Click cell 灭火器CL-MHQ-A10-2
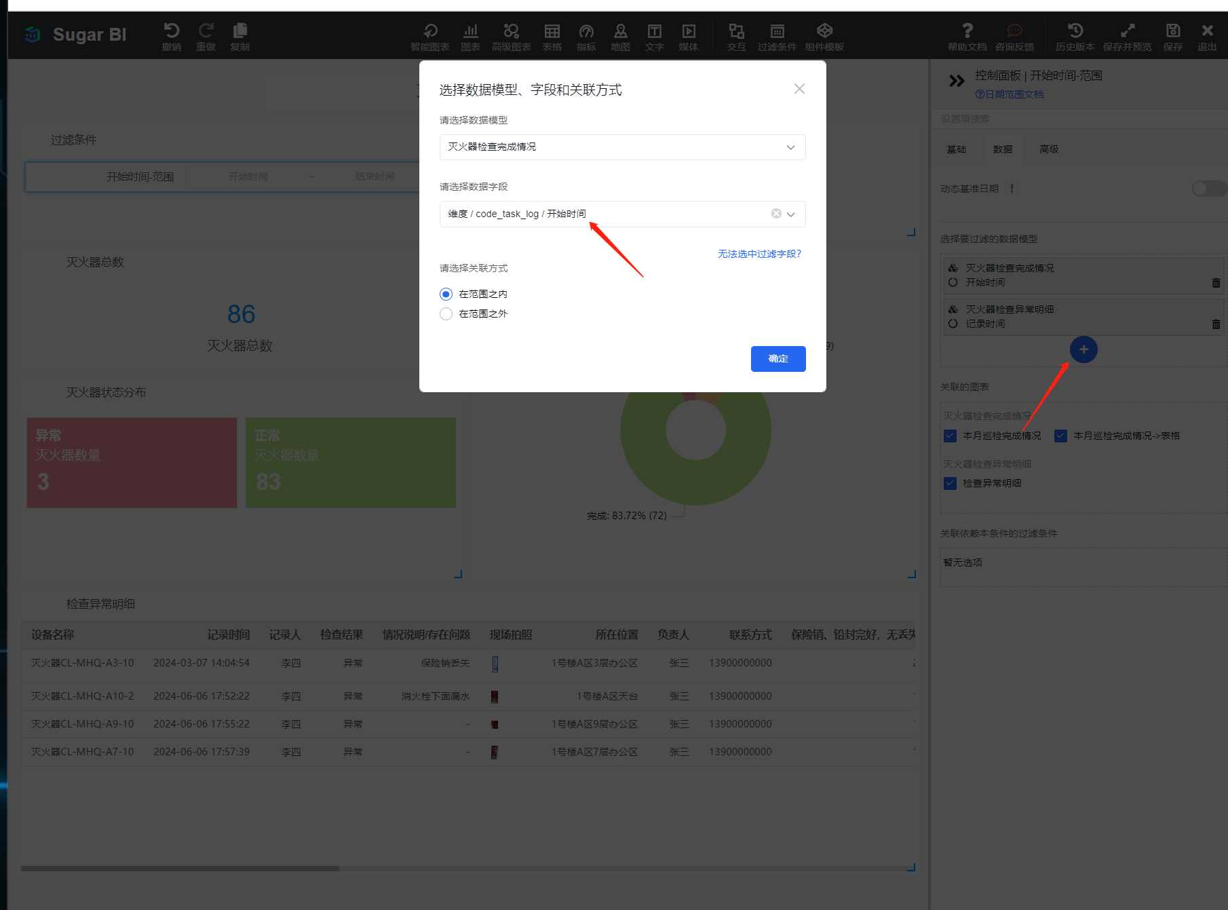The image size is (1228, 910). (82, 696)
